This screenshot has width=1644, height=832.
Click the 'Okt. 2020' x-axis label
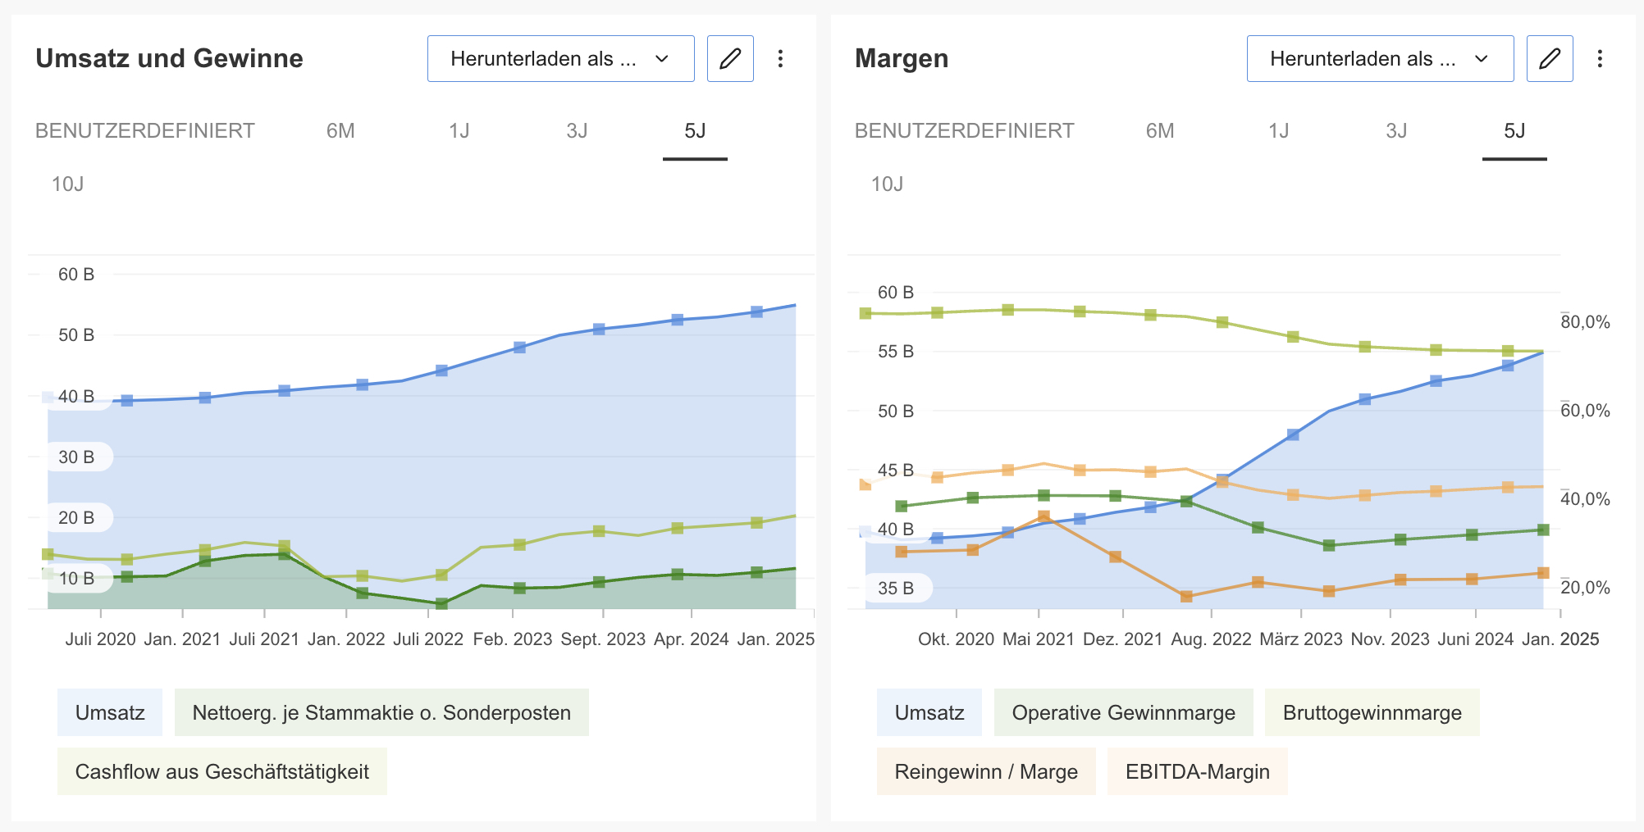coord(957,639)
